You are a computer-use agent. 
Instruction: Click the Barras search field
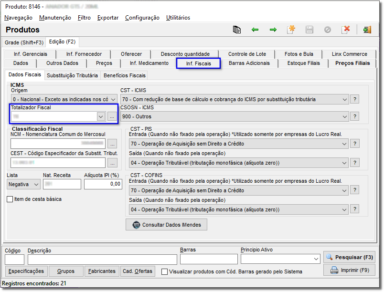209,259
